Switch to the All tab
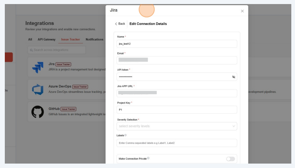 [30, 40]
